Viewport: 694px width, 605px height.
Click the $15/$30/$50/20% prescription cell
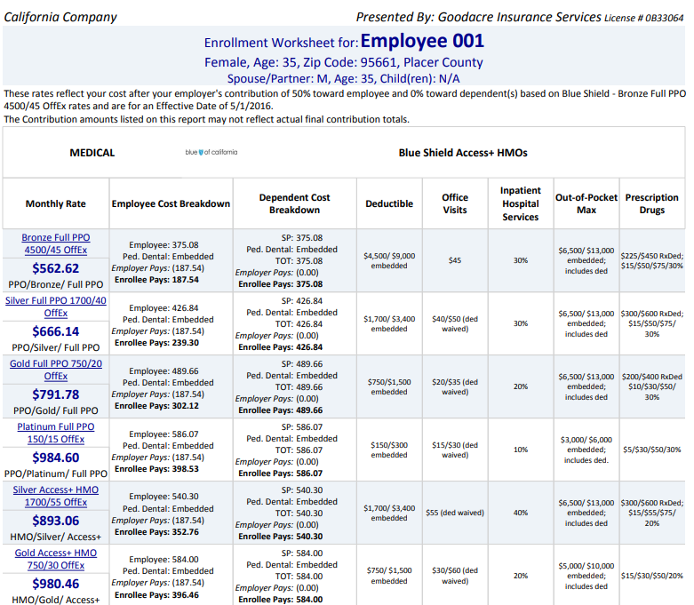(x=652, y=576)
